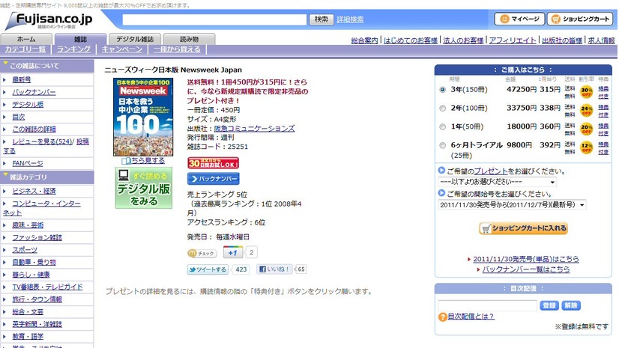Click the 20% OFF badge
Image resolution: width=619 pixels, height=348 pixels.
point(586,129)
